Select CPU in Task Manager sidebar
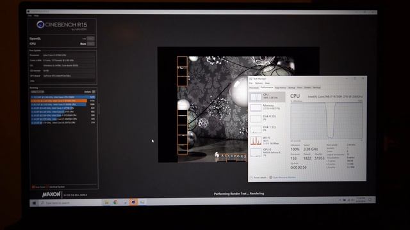Image resolution: width=410 pixels, height=230 pixels. 267,96
